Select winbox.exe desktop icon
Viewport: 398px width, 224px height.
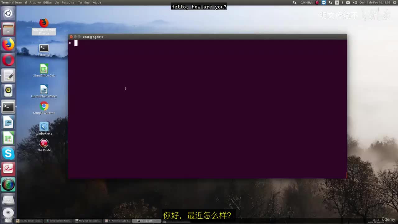pyautogui.click(x=44, y=128)
